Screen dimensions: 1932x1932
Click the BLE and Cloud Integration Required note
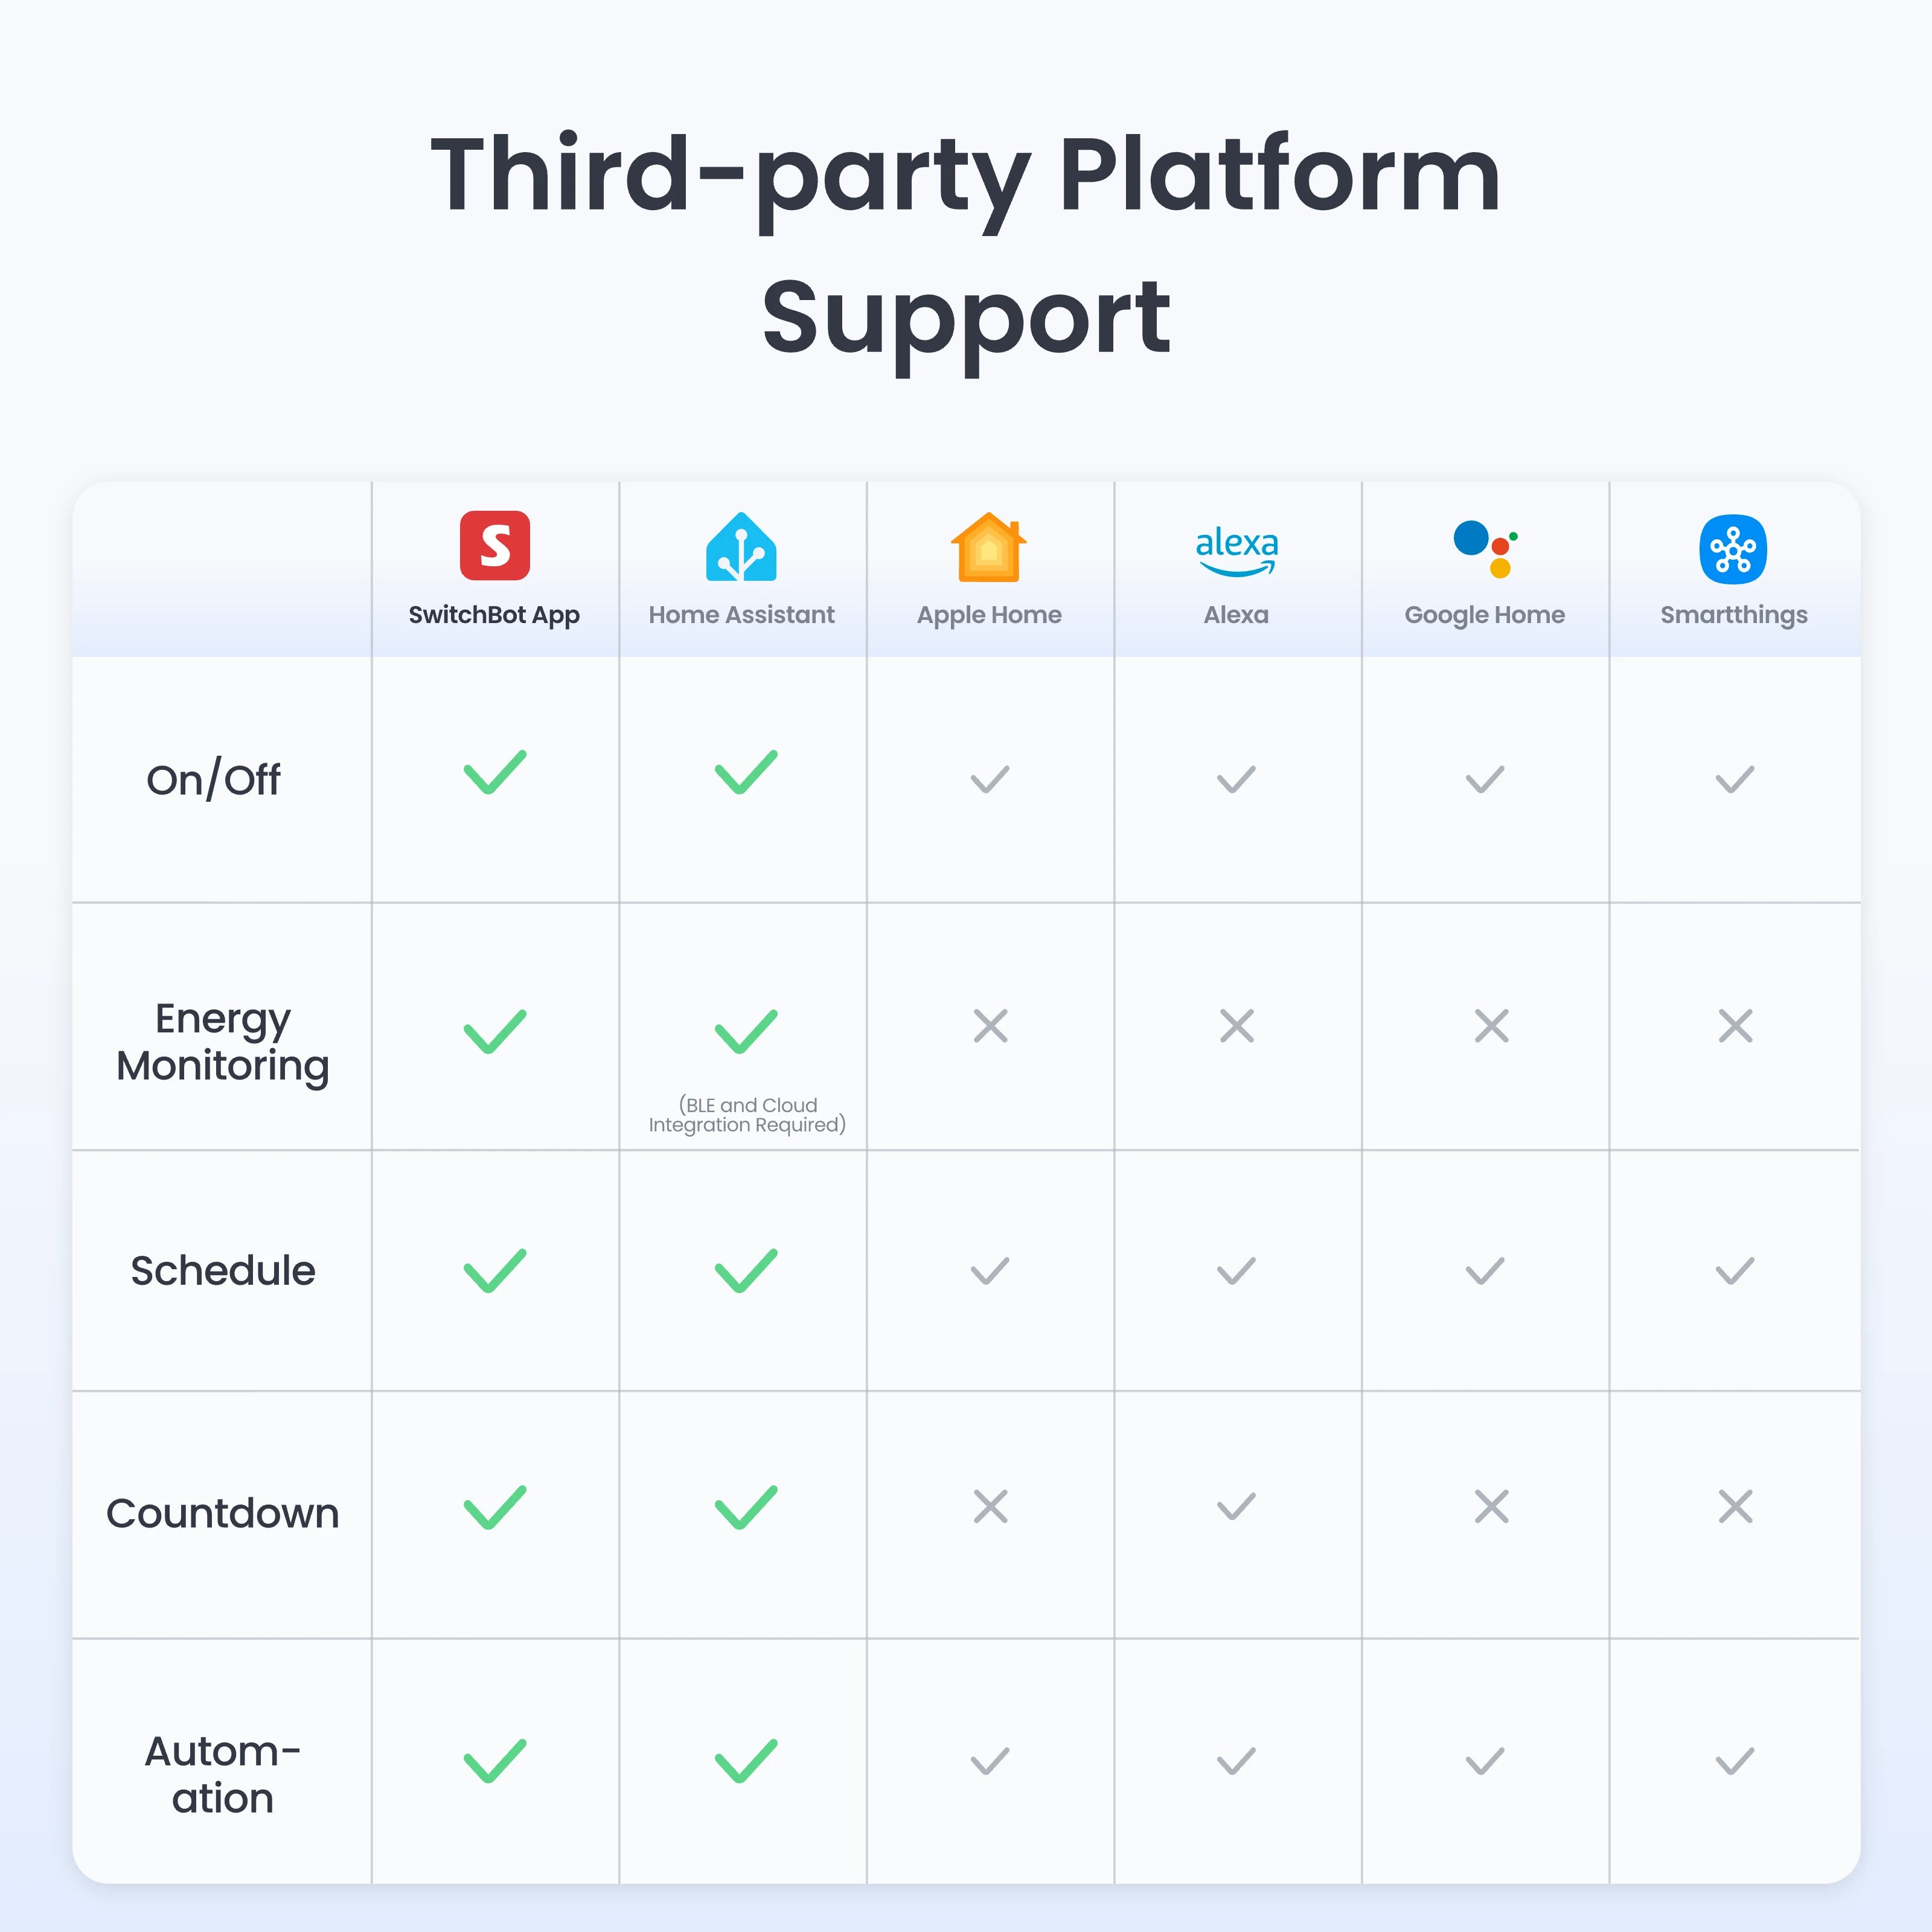point(747,1115)
